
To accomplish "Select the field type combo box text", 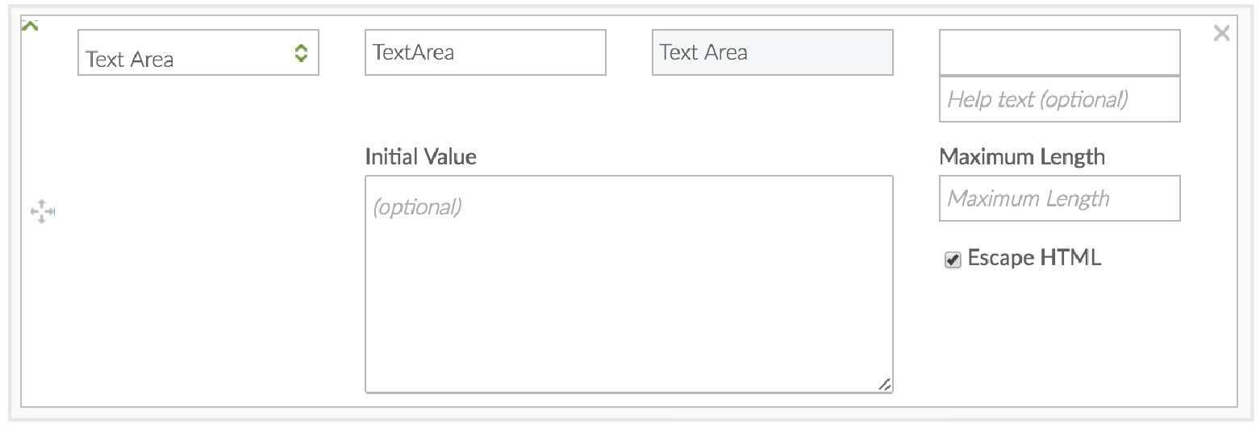I will [x=129, y=60].
